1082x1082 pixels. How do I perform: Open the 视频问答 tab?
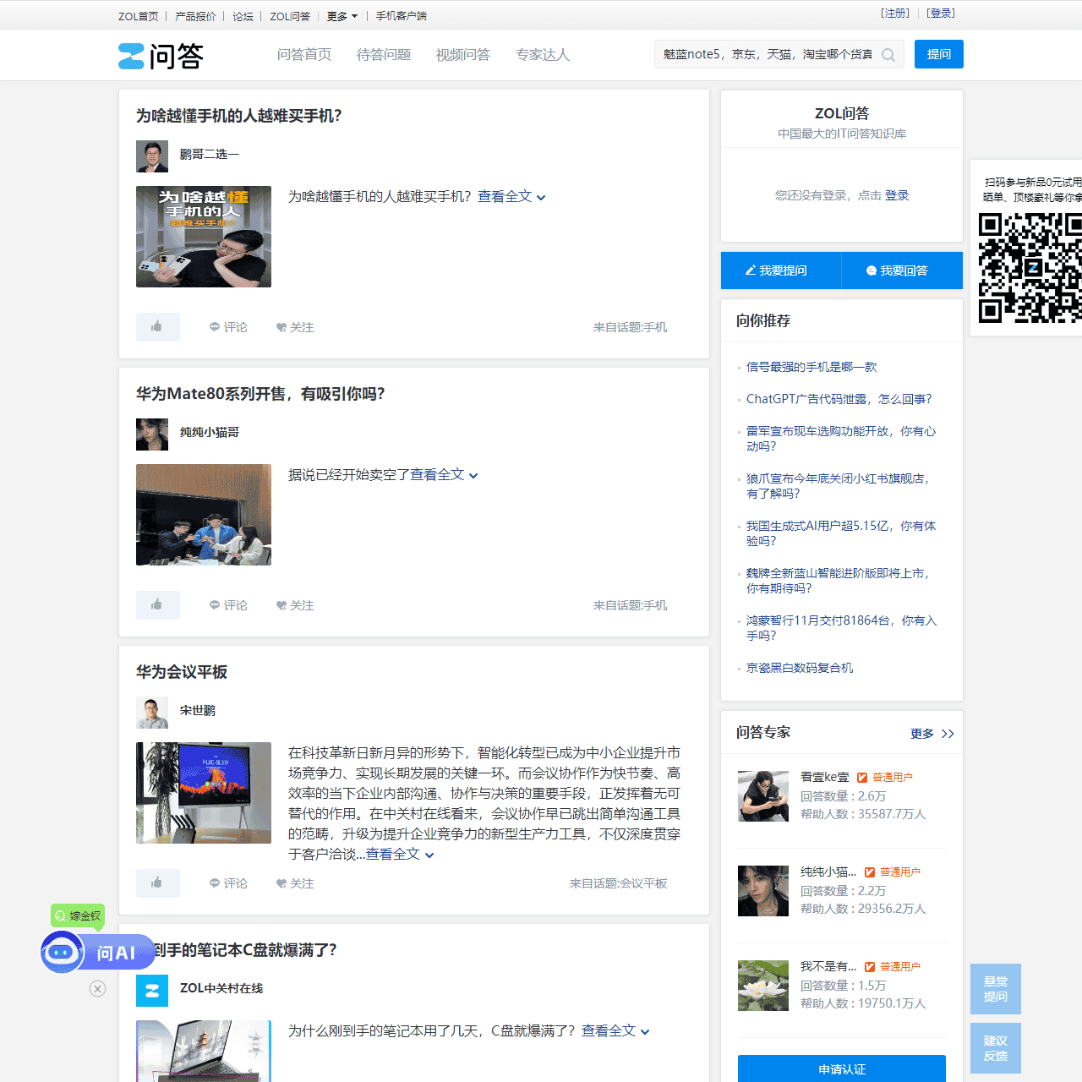(462, 55)
